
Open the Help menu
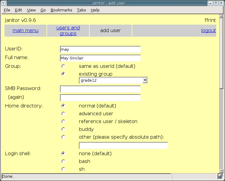pos(95,10)
